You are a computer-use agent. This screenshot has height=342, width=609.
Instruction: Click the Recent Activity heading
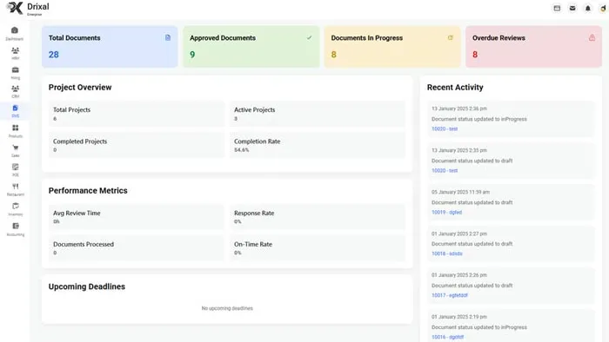pos(455,88)
